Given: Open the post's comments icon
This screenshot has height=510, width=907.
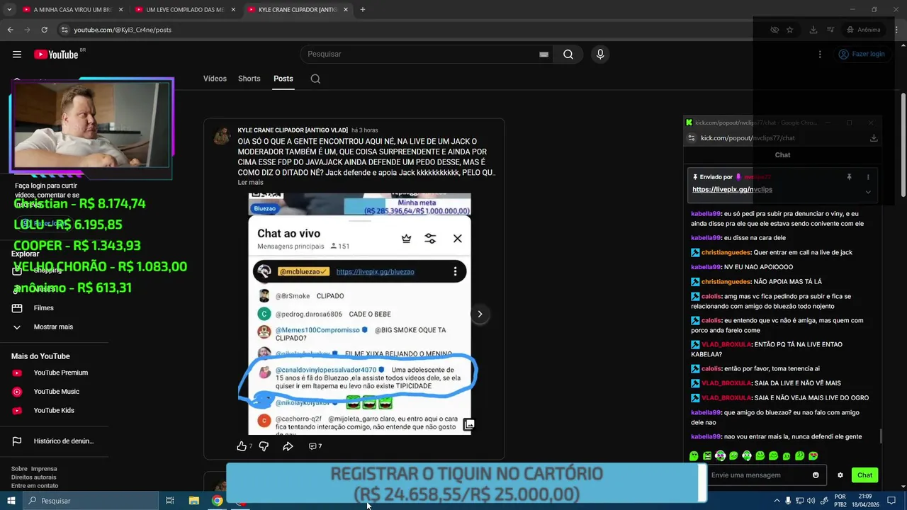Looking at the screenshot, I should click(315, 446).
